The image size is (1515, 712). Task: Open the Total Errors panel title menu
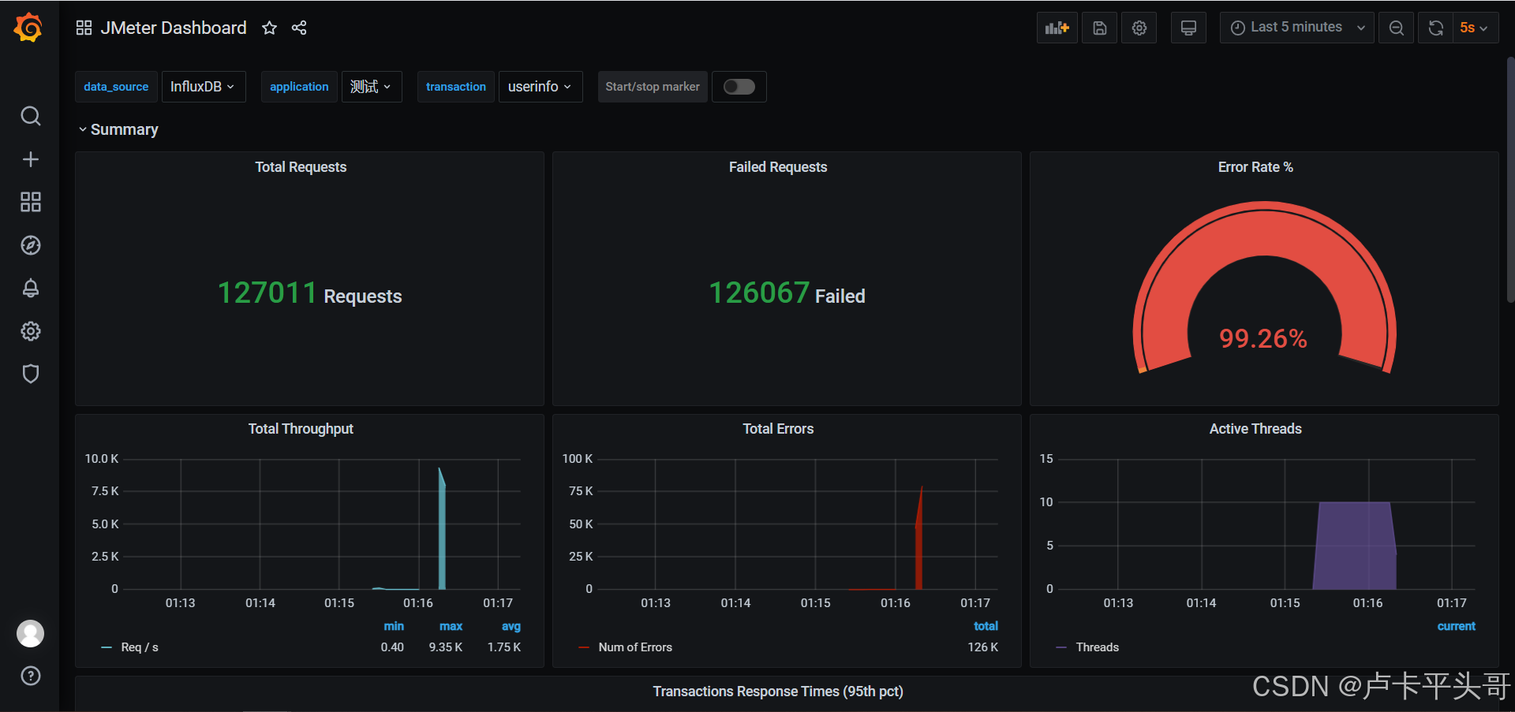point(778,429)
